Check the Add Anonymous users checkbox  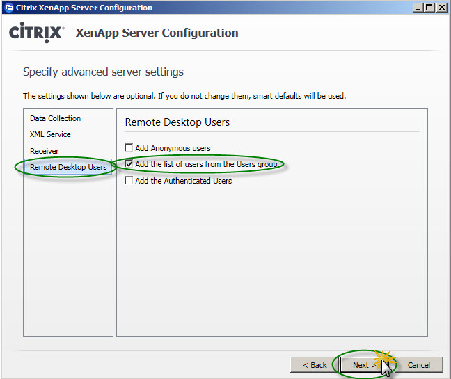129,147
